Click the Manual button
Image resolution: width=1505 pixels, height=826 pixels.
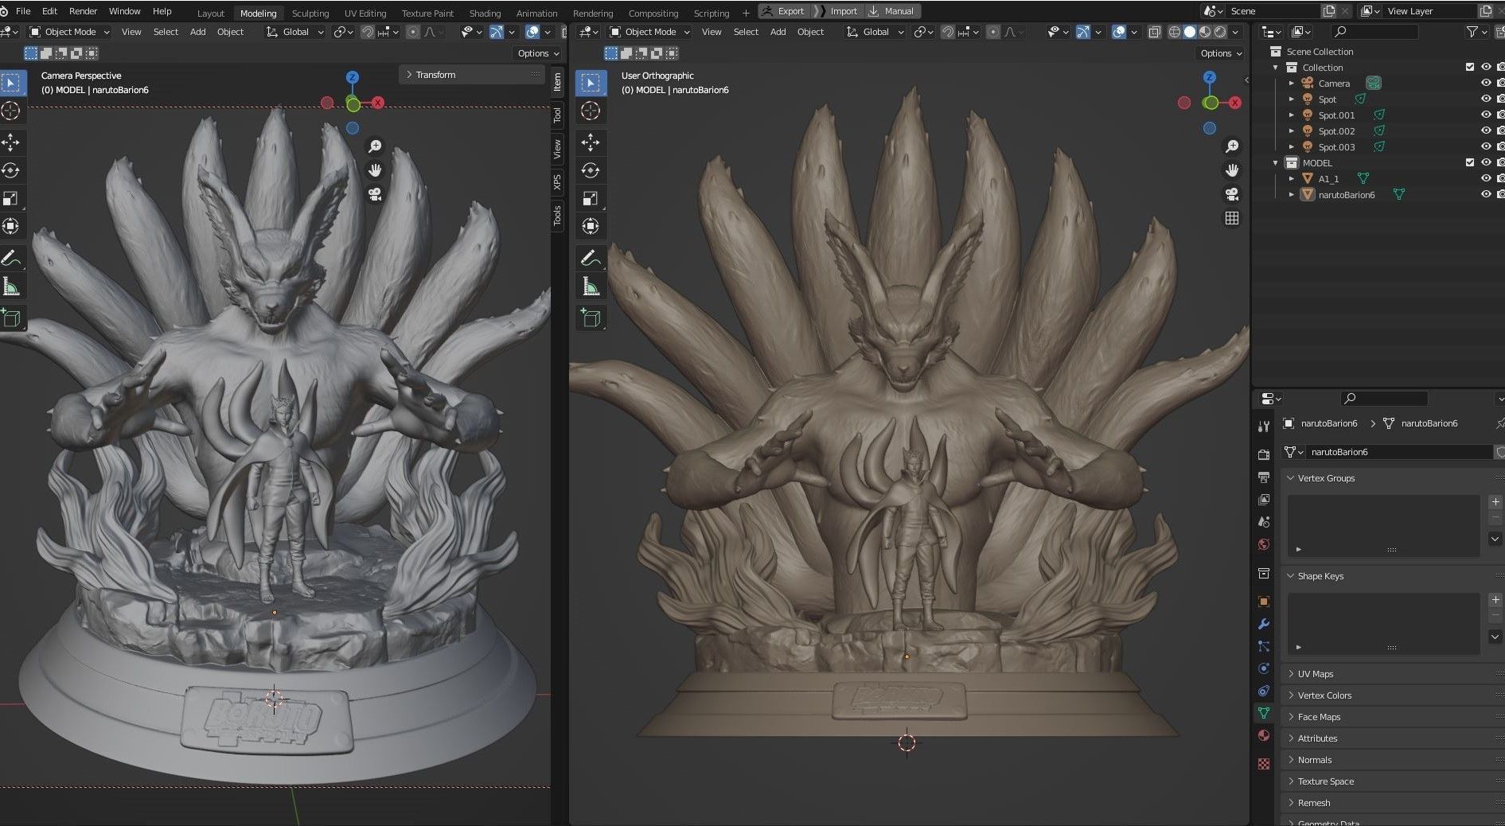pos(893,11)
